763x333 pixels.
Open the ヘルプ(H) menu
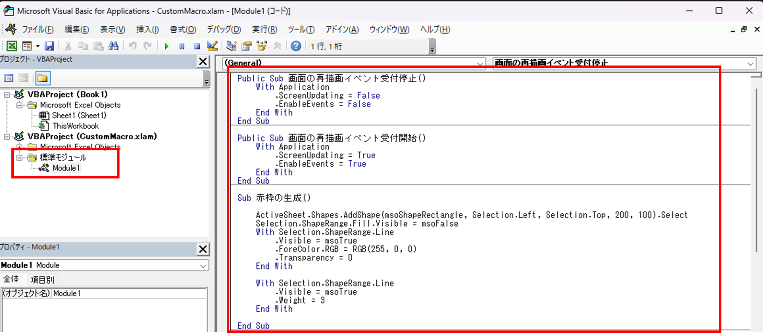pos(435,29)
